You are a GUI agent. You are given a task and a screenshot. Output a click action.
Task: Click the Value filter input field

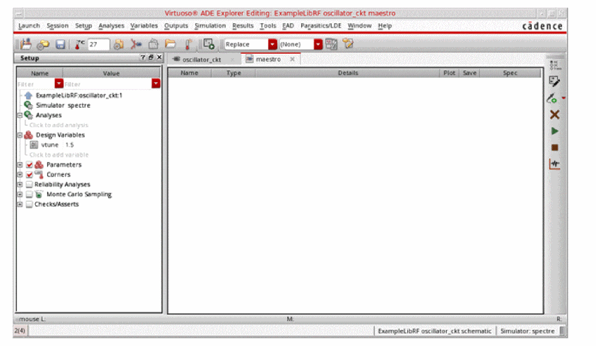point(107,84)
